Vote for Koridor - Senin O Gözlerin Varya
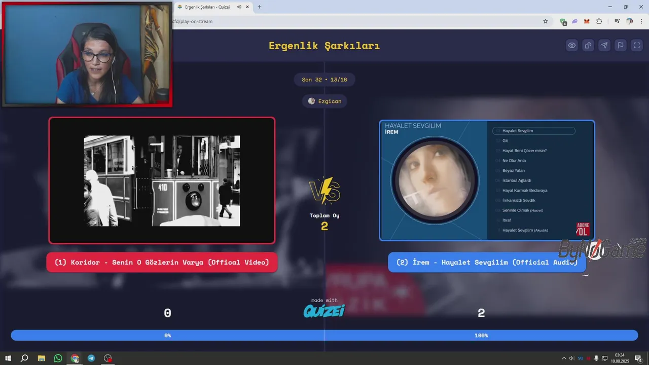This screenshot has width=649, height=365. [x=162, y=262]
